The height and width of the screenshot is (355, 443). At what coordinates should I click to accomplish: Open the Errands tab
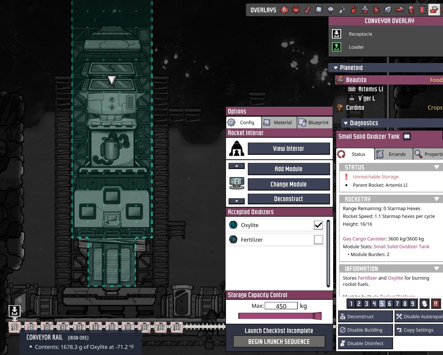click(393, 154)
